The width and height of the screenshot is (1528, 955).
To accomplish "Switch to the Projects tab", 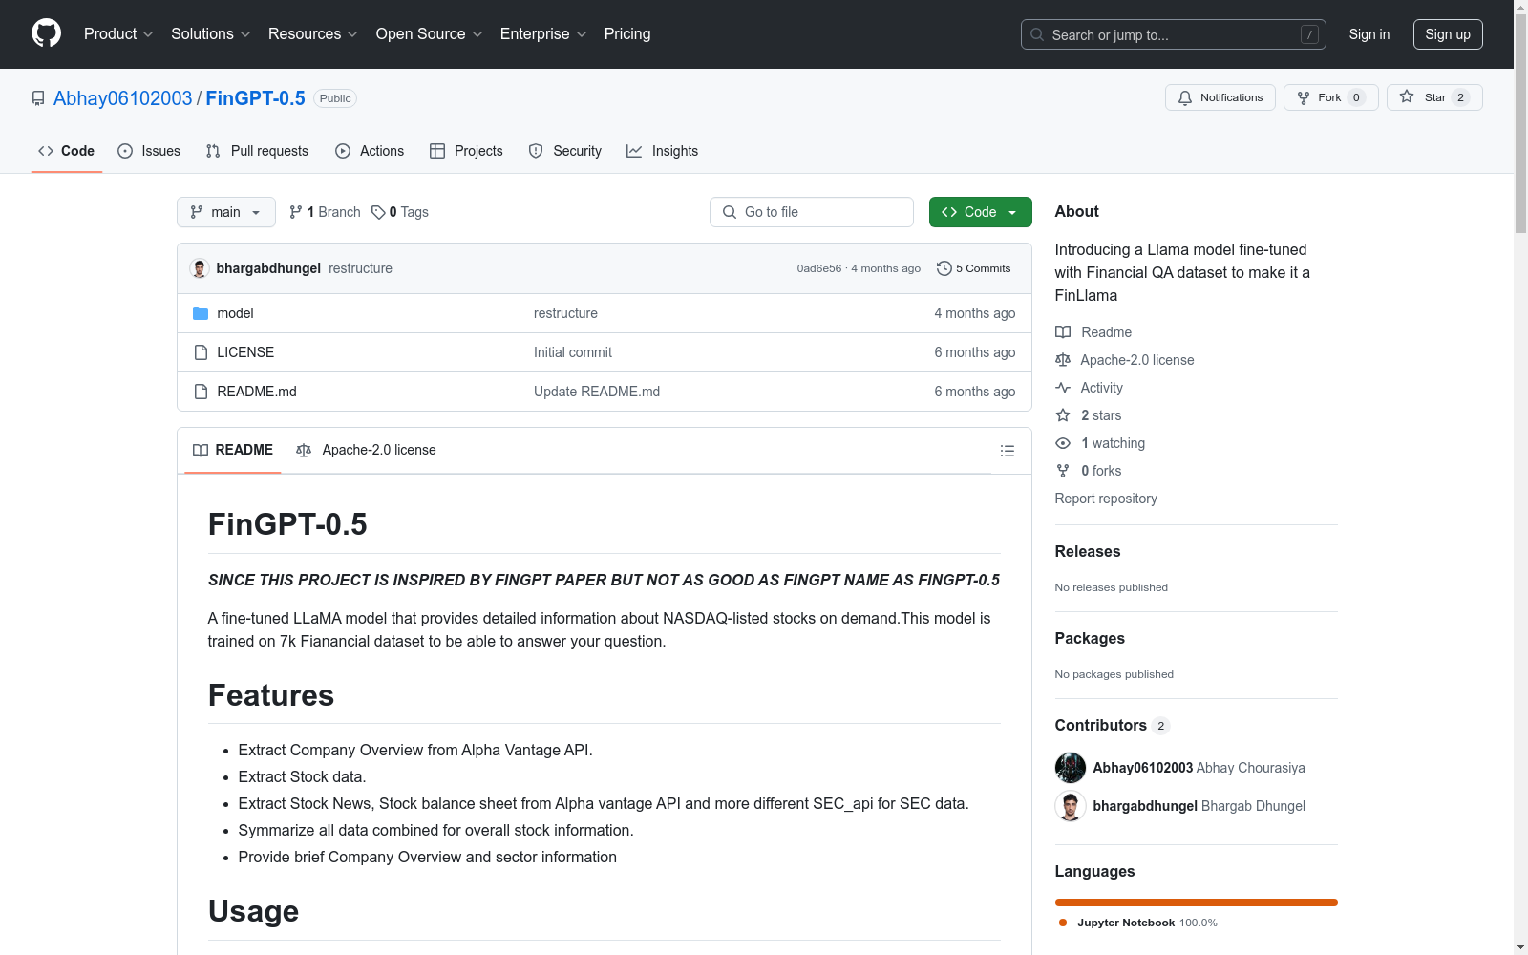I will click(x=466, y=151).
